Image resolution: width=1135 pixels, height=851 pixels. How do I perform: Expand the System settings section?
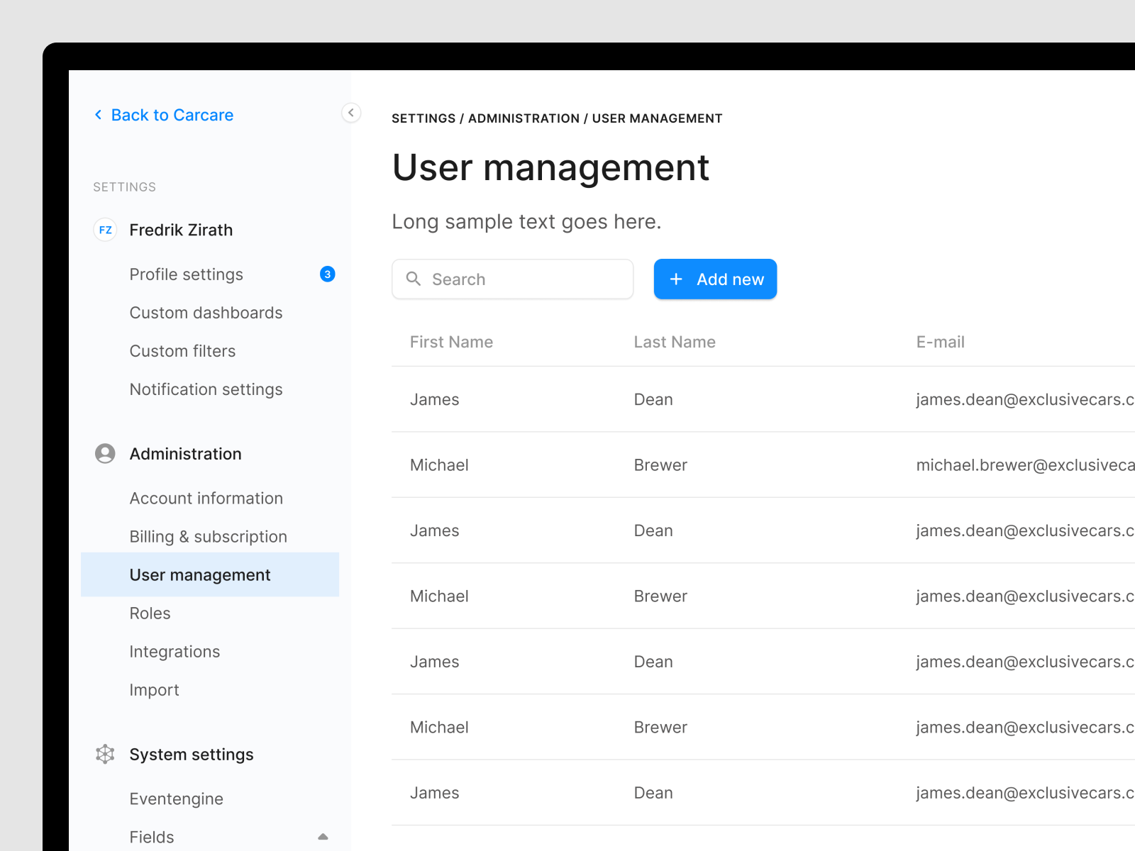pyautogui.click(x=192, y=755)
